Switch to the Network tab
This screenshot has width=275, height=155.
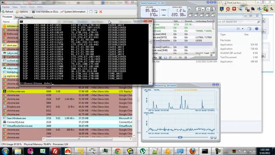coord(29,17)
